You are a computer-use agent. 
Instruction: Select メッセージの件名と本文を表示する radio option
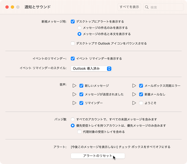click(x=79, y=34)
